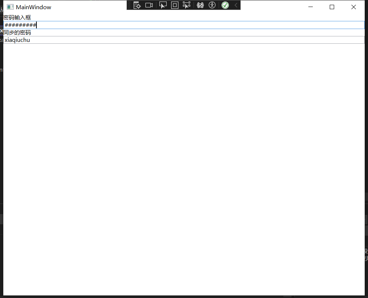368x298 pixels.
Task: Close the MainWindow window
Action: coord(353,7)
